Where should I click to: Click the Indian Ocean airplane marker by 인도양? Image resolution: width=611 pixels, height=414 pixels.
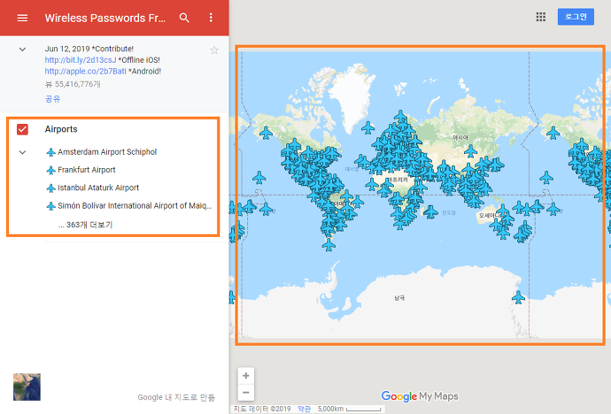click(430, 212)
